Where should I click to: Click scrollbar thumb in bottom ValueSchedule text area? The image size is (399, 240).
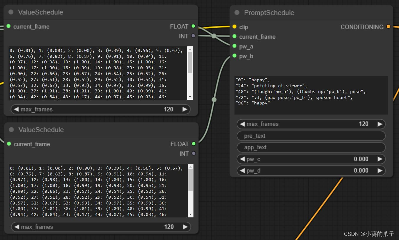pyautogui.click(x=191, y=180)
